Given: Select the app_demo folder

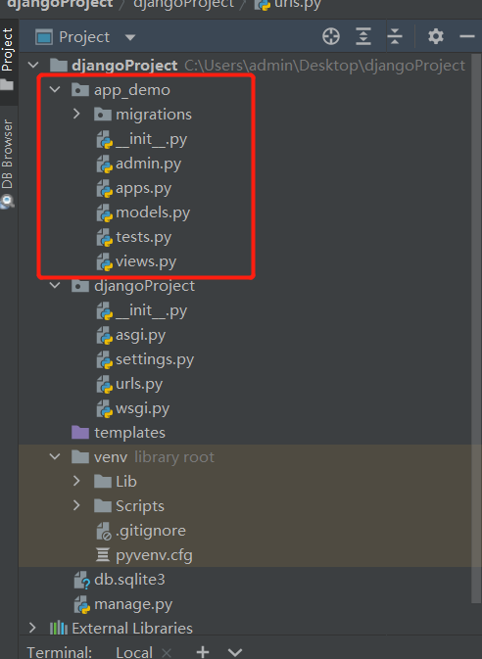Looking at the screenshot, I should (132, 90).
